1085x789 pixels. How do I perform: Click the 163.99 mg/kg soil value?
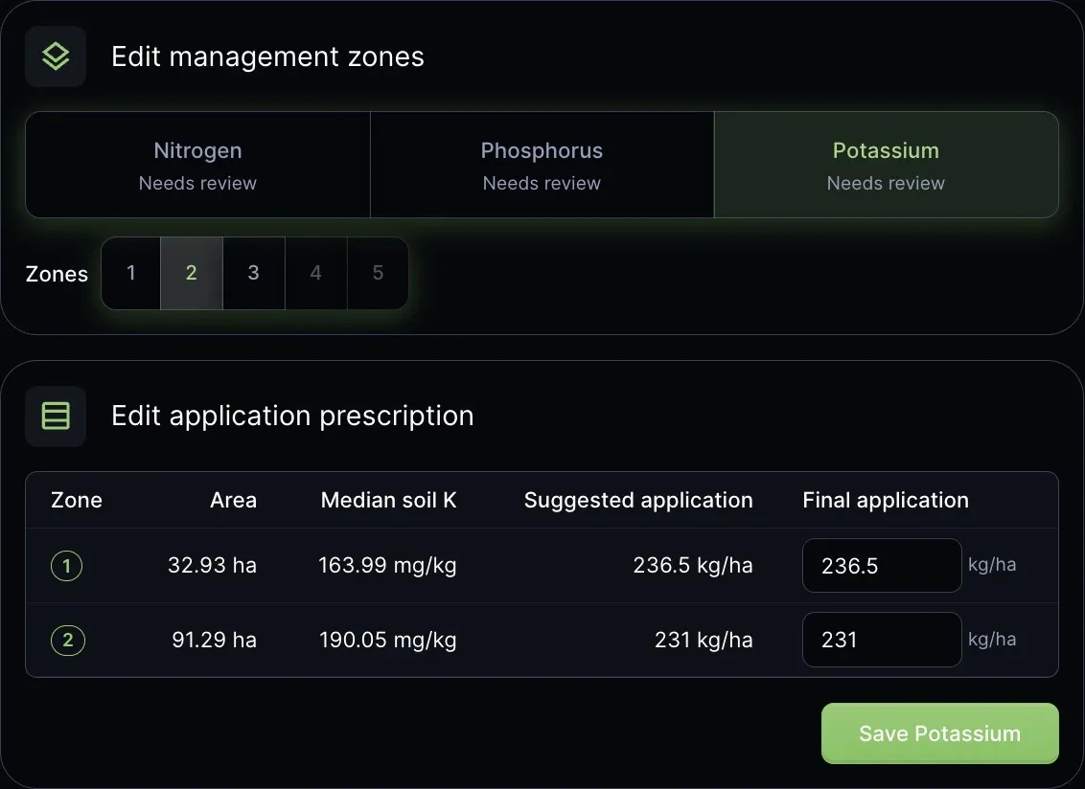point(387,566)
